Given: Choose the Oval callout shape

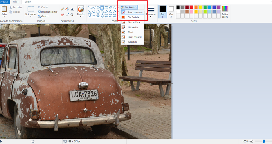Looking at the screenshot, I should click(110, 16).
